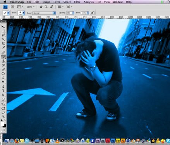Open the brush Mode dropdown showing Normal
This screenshot has width=170, height=145.
point(44,13)
